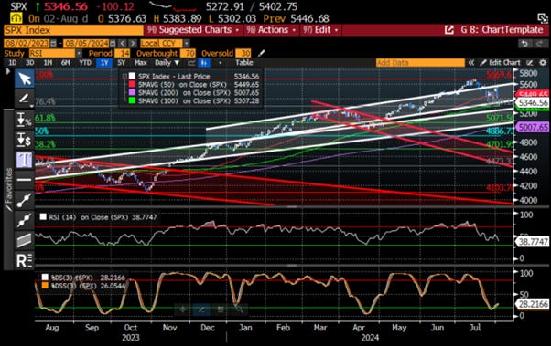Open the Actions dropdown menu

(271, 30)
